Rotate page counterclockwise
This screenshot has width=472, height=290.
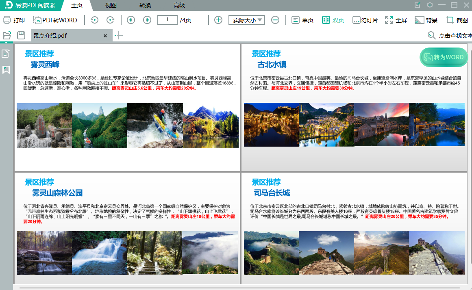(x=94, y=20)
